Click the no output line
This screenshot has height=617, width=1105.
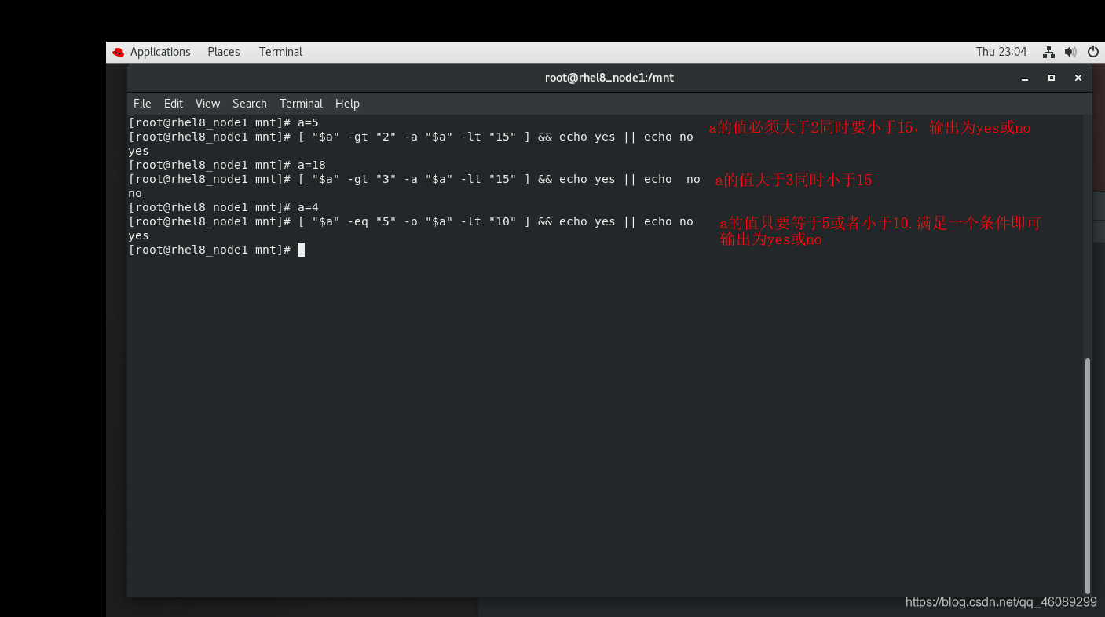tap(135, 193)
